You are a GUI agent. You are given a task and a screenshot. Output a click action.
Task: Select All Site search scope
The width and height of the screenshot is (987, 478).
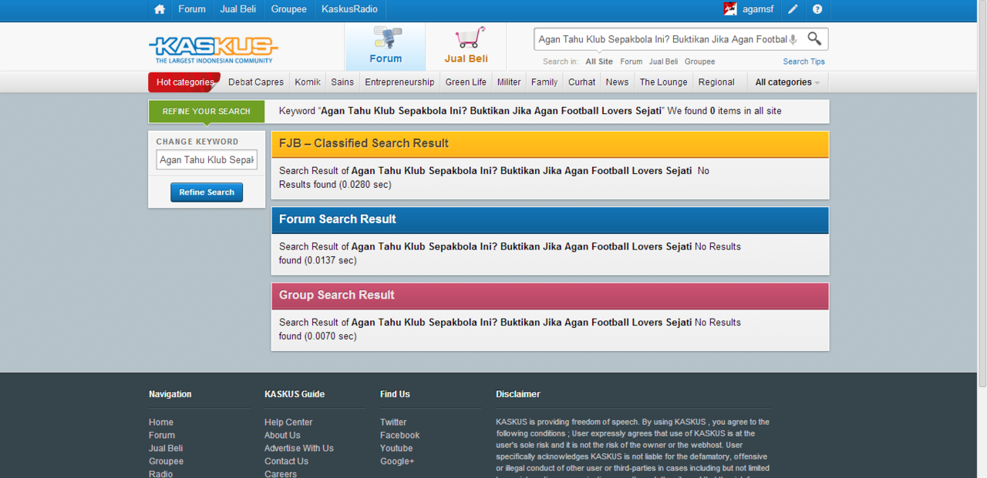point(599,62)
